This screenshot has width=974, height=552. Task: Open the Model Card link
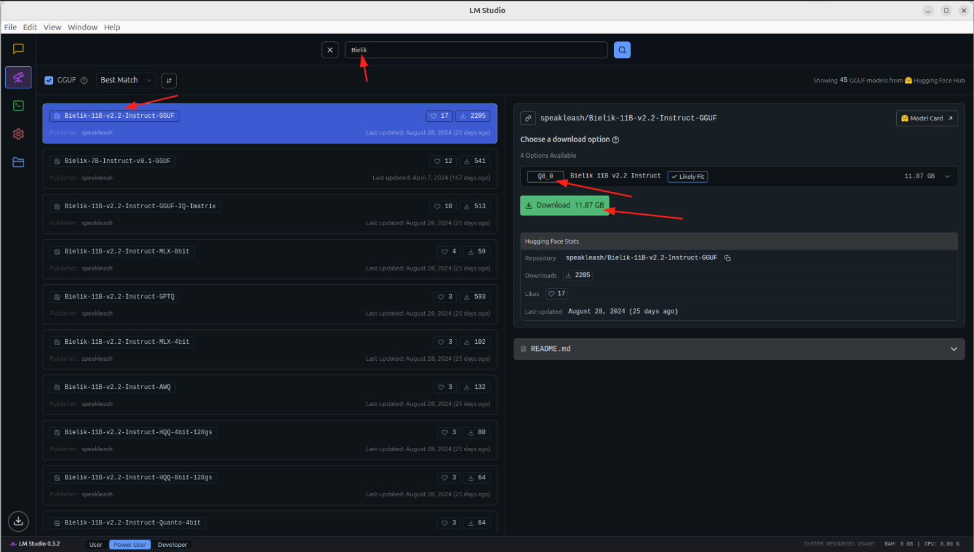pyautogui.click(x=926, y=119)
